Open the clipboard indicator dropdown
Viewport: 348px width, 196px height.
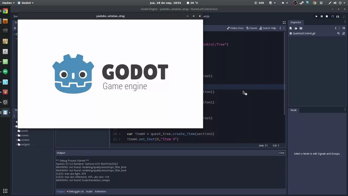[x=272, y=3]
